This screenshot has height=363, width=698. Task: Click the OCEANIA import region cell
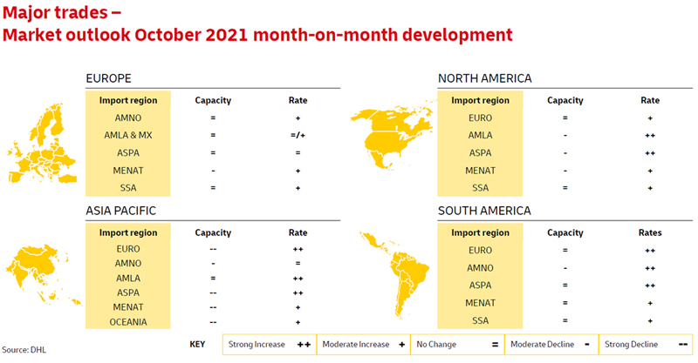127,321
